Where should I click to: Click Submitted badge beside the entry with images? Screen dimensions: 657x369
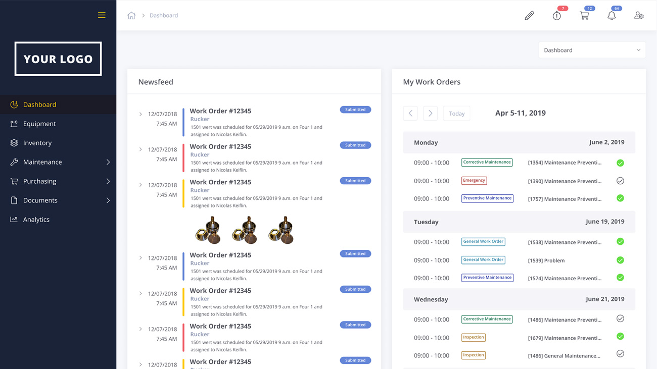pos(355,181)
